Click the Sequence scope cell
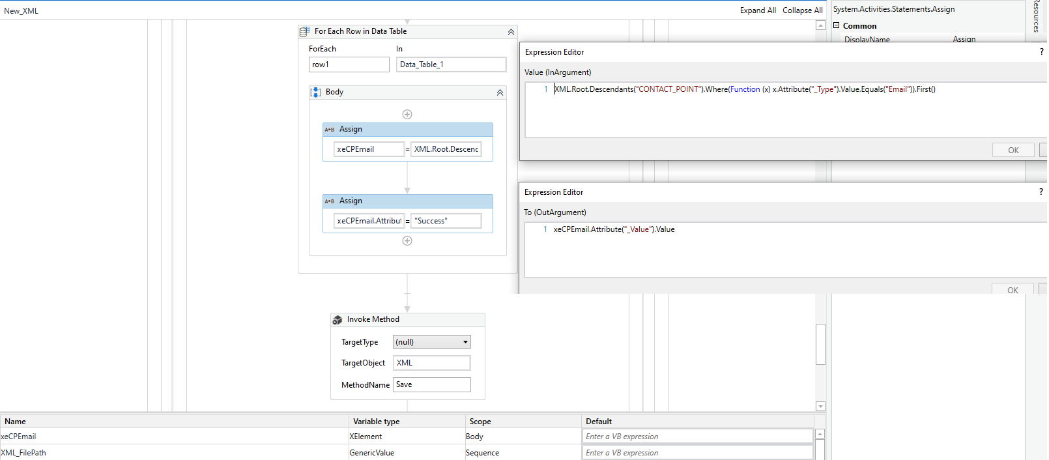Screen dimensions: 1049x460 tap(523, 453)
